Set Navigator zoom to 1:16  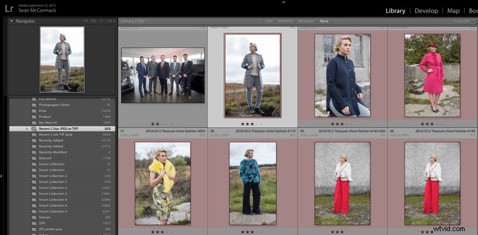click(x=109, y=22)
